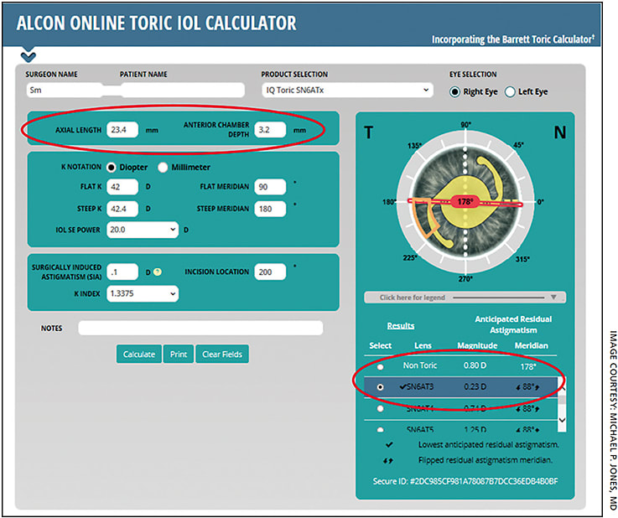Open the IOL SE Power dropdown

[x=143, y=230]
